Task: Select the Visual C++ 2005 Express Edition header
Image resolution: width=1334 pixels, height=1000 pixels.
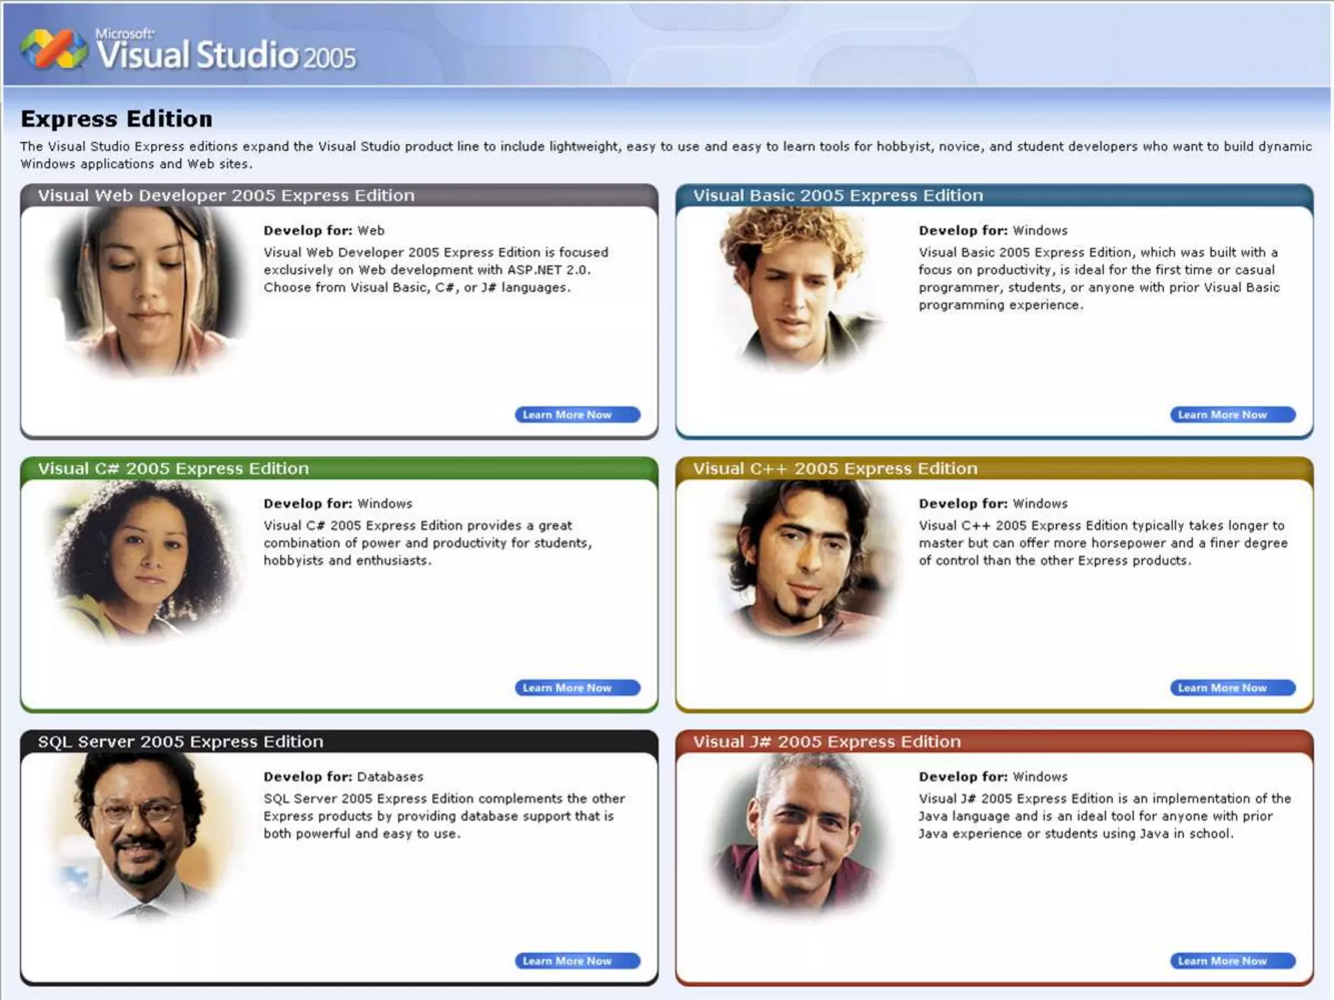Action: pyautogui.click(x=835, y=469)
